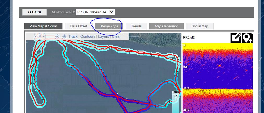Viewport: 264px width, 113px height.
Task: Reset orientation with compass N center
Action: (39, 36)
